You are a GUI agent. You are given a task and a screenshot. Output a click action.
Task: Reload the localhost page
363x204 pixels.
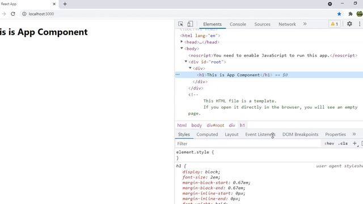click(13, 14)
